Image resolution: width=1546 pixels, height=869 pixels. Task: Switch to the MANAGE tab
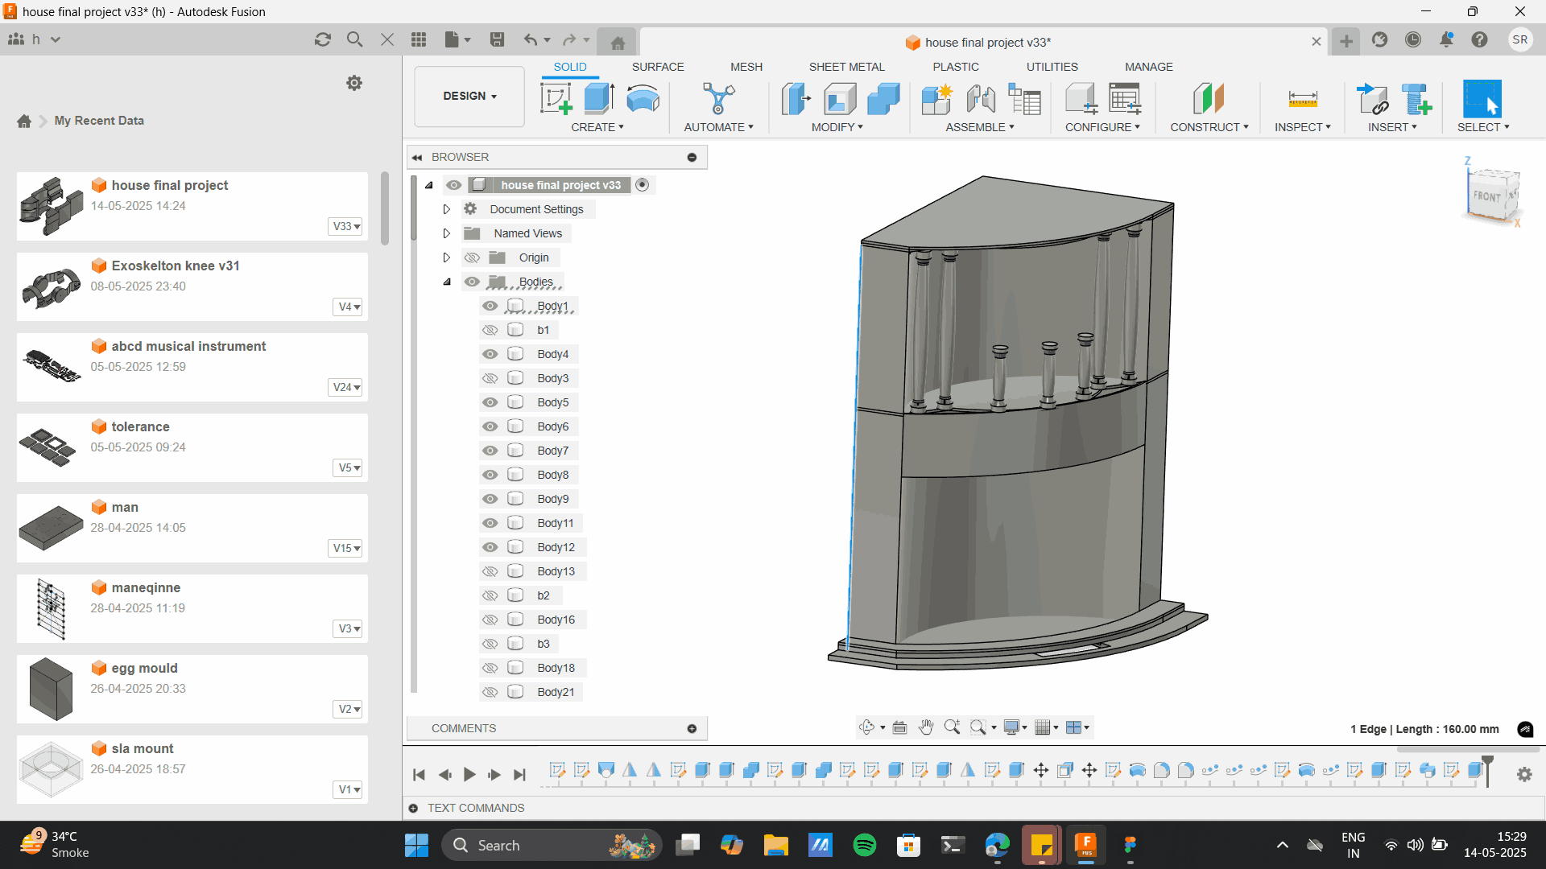(x=1149, y=67)
